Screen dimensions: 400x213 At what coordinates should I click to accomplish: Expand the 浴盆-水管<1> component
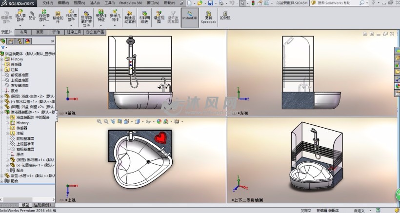coord(1,176)
